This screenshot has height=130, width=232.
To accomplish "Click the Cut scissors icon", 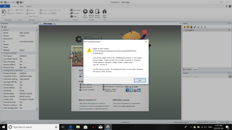I will pos(9,10).
